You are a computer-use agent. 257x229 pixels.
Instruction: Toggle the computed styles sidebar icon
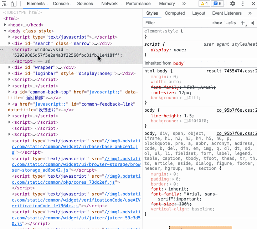(252, 23)
